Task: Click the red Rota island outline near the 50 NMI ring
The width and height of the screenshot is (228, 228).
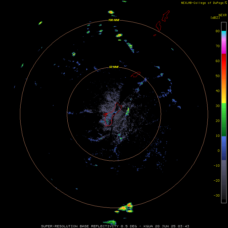Action: click(136, 74)
